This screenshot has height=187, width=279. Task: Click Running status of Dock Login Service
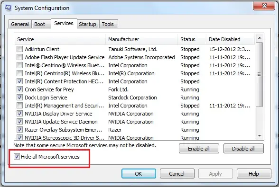pos(190,98)
